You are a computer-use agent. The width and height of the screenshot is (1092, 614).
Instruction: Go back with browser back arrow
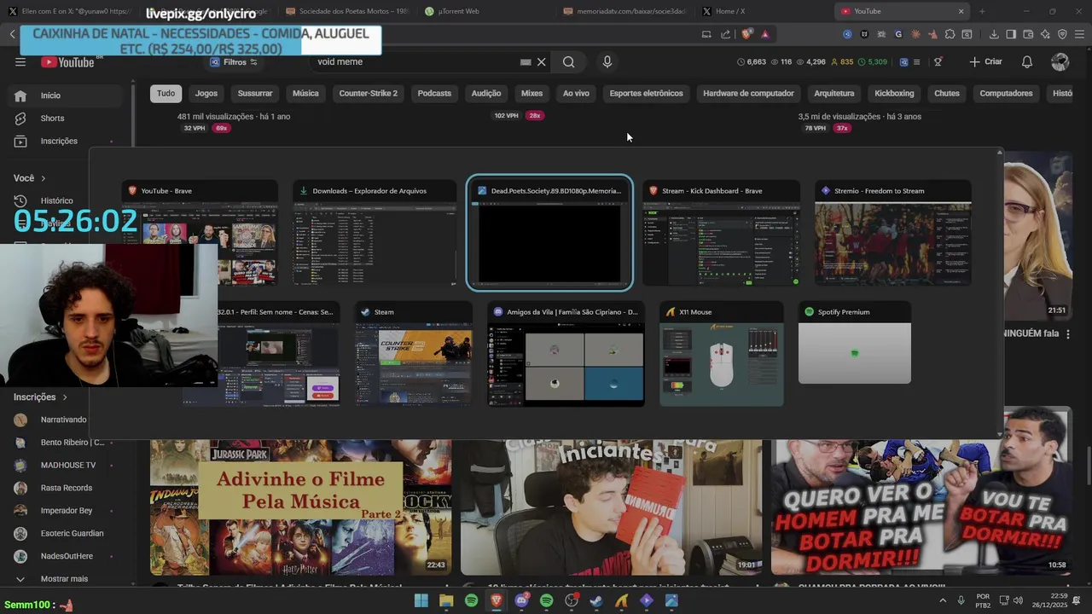click(x=12, y=34)
